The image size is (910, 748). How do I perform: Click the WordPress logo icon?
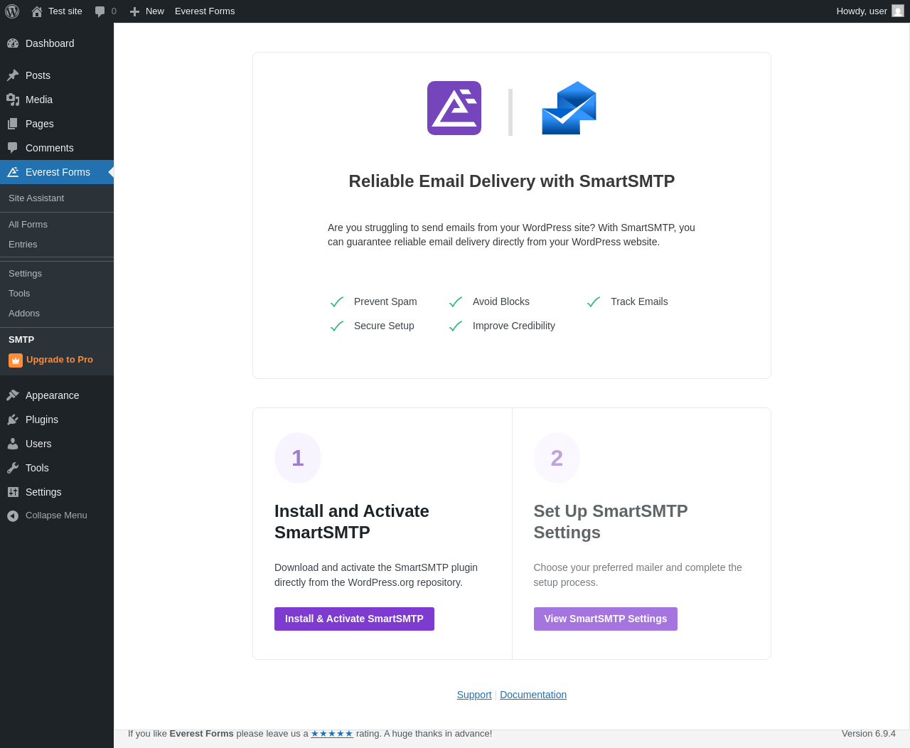[12, 11]
